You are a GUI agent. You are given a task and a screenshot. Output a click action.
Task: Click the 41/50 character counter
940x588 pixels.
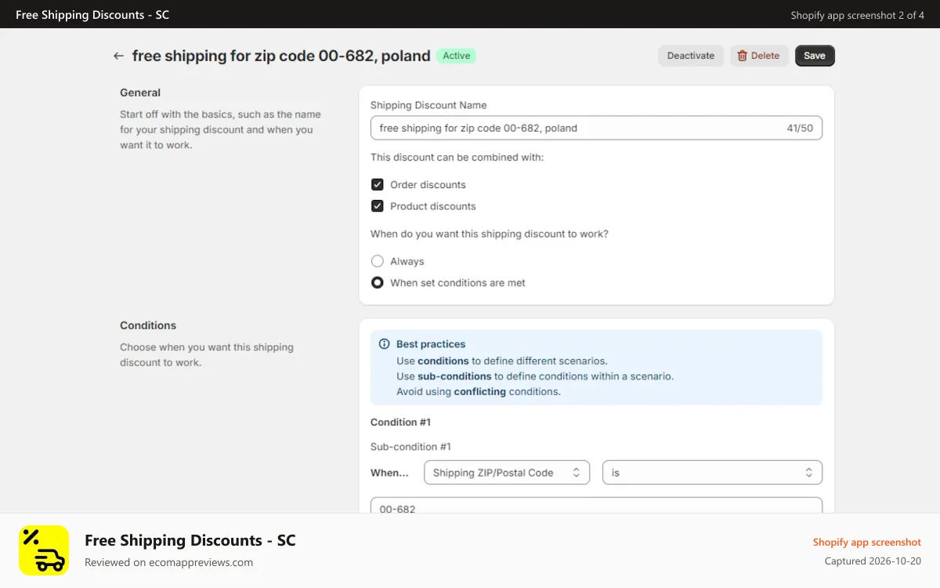point(800,128)
